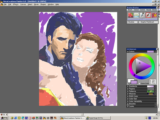Image resolution: width=160 pixels, height=120 pixels.
Task: Click the Colors section lavender preview swatch
Action: (x=150, y=51)
